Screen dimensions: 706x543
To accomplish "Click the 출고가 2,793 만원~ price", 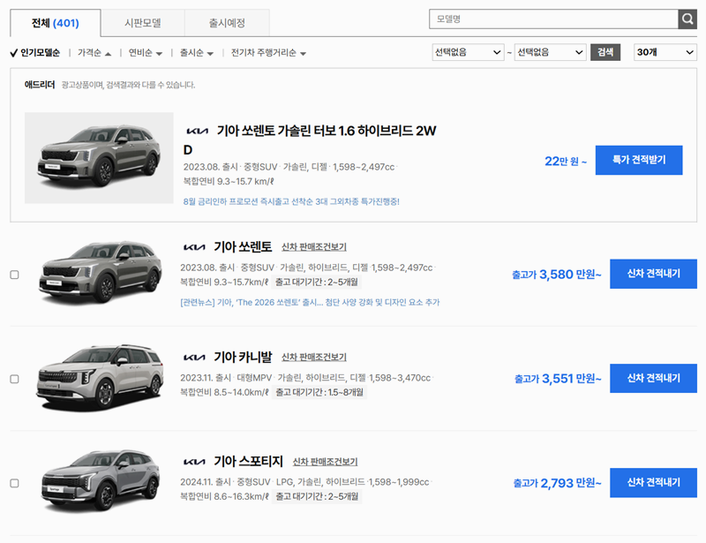I will [x=558, y=483].
